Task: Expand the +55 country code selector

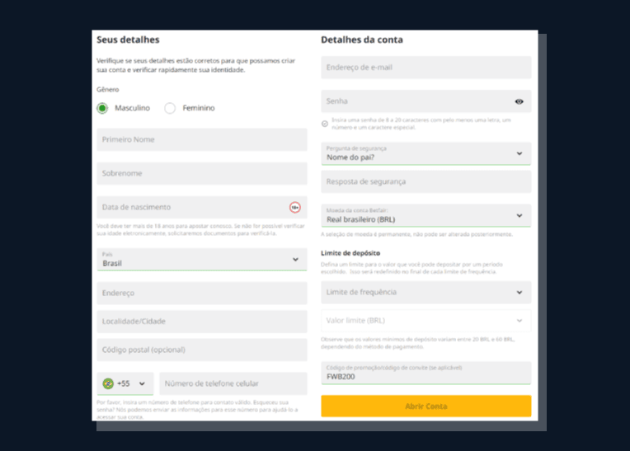Action: tap(125, 383)
